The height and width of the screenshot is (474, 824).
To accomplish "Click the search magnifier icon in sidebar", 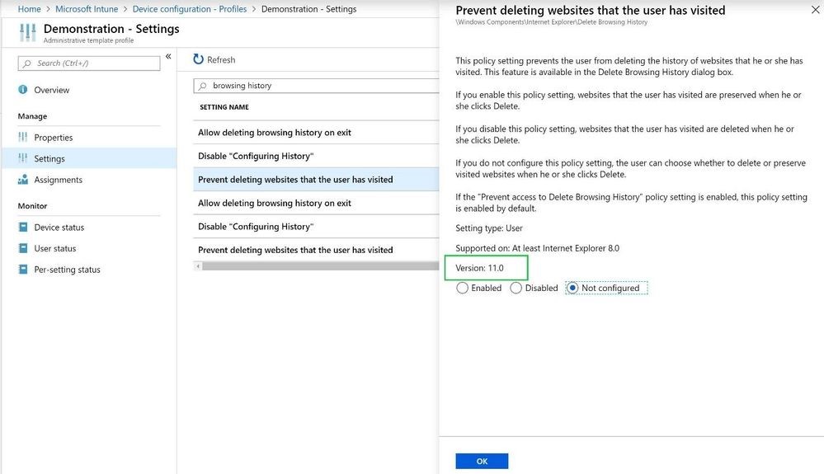I will coord(27,63).
